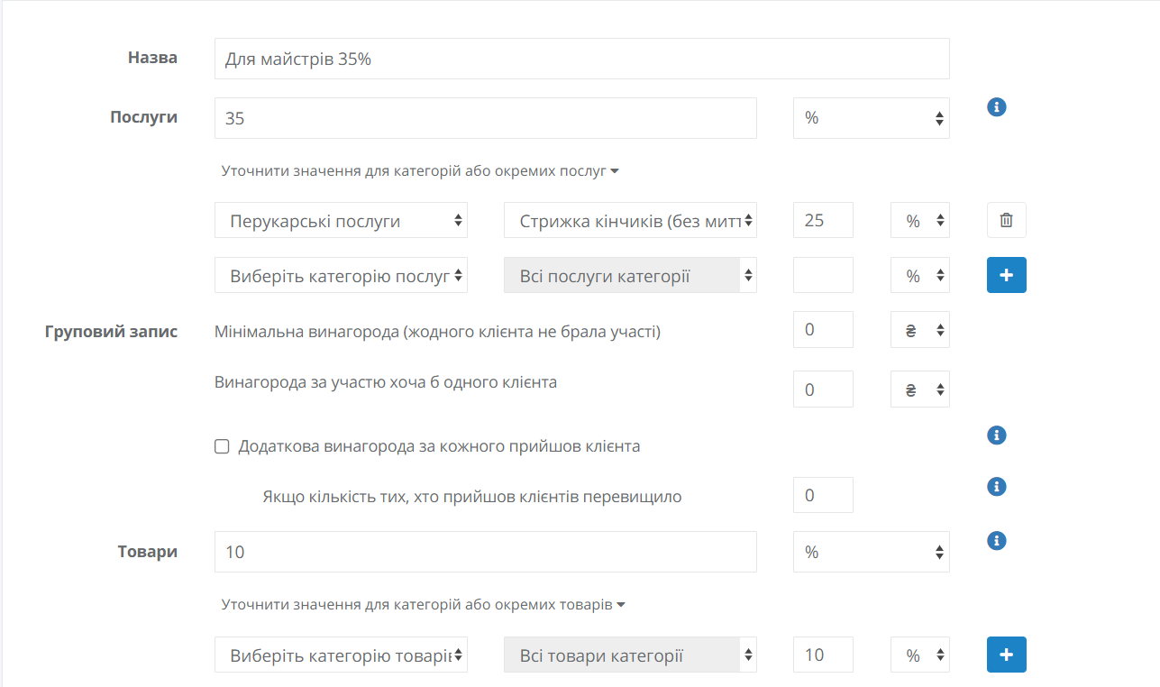The height and width of the screenshot is (687, 1160).
Task: Open Виберіть категорію товарів dropdown
Action: (x=341, y=655)
